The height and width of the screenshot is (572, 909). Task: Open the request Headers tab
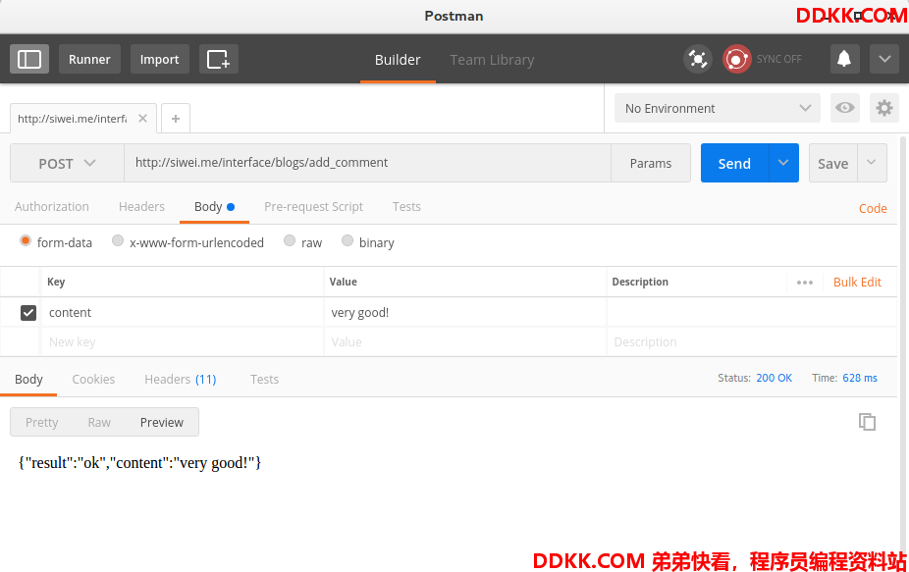click(141, 207)
